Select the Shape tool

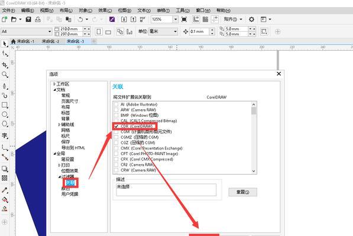5,54
